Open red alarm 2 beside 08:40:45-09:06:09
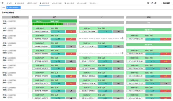Viewport: 173px width, 101px height. (x=165, y=76)
